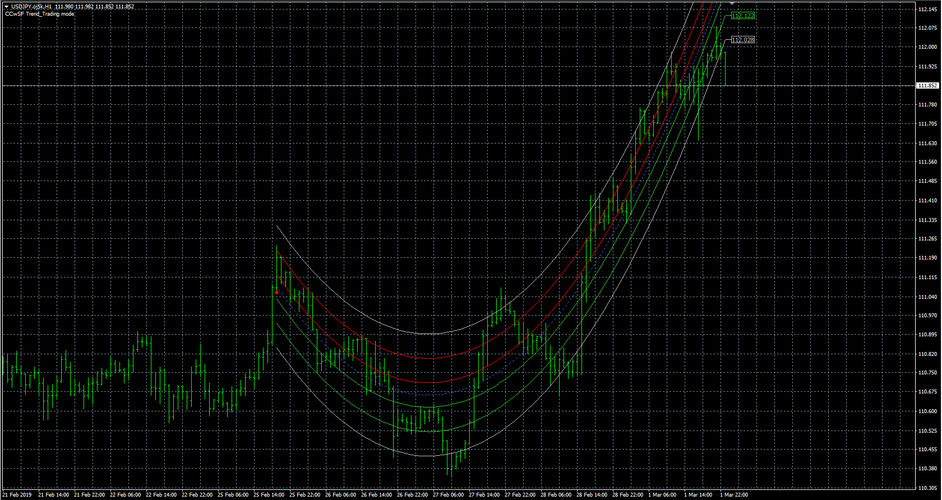This screenshot has height=500, width=942.
Task: Click the 22 Feb 22:00 time label
Action: click(197, 495)
